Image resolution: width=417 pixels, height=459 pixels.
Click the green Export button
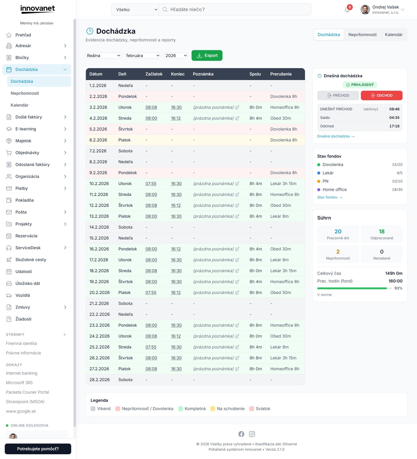207,56
